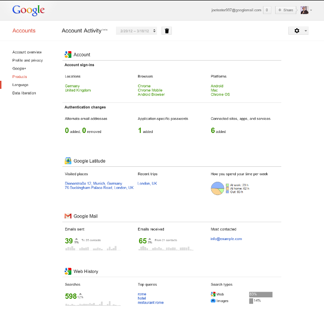The width and height of the screenshot is (324, 311).
Task: Select Data liberation in sidebar
Action: tap(24, 93)
